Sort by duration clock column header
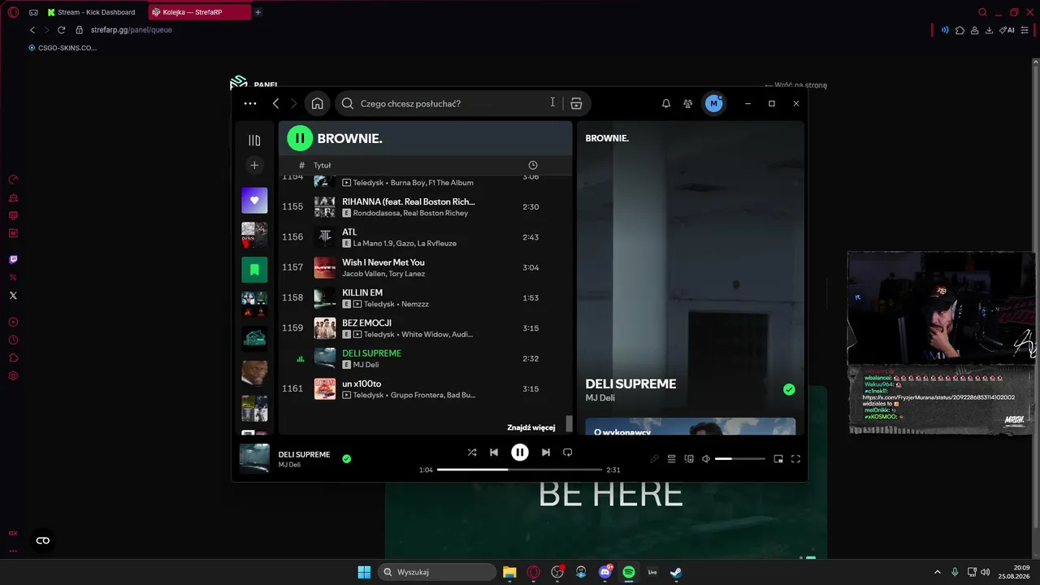This screenshot has height=585, width=1040. (x=533, y=165)
